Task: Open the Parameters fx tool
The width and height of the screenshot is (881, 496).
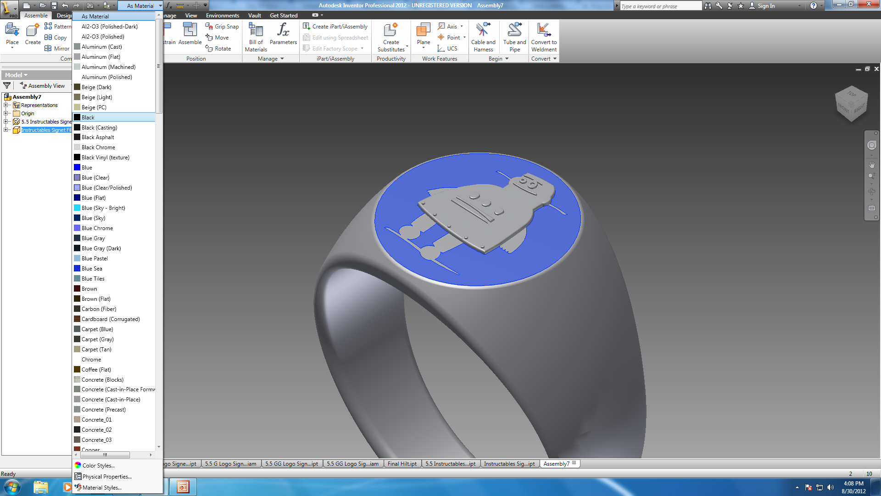Action: [283, 34]
